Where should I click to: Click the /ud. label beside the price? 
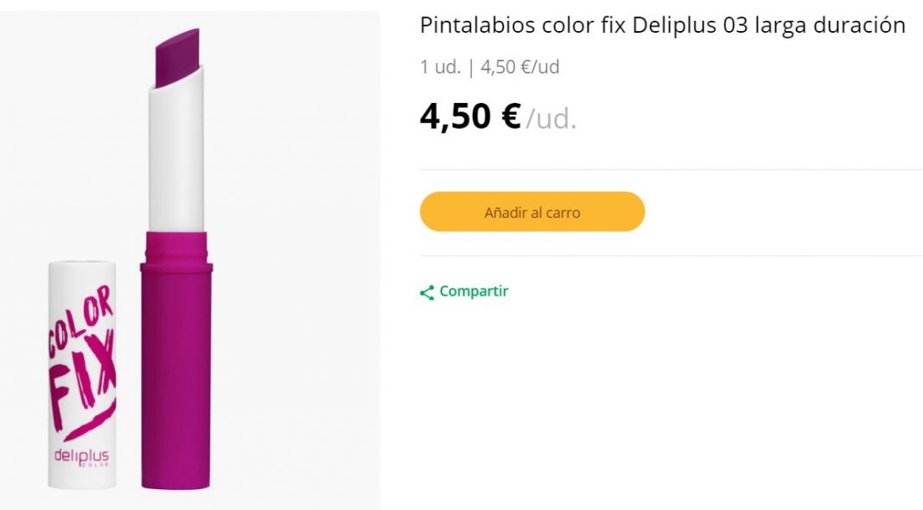[x=552, y=119]
